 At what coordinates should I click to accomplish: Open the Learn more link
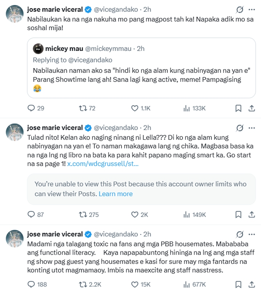116,194
